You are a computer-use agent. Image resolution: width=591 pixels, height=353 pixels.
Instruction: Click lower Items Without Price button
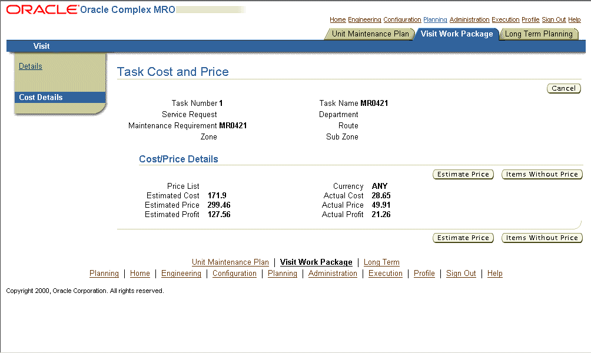[x=542, y=238]
